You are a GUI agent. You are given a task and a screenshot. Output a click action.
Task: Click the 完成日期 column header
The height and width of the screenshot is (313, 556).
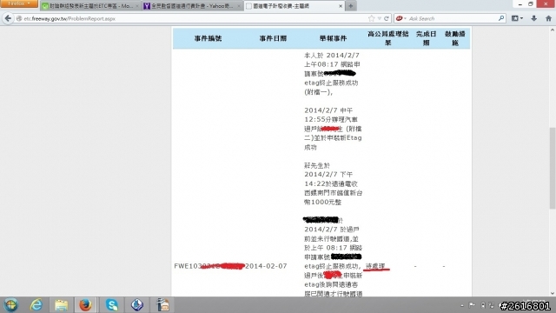[x=426, y=38]
